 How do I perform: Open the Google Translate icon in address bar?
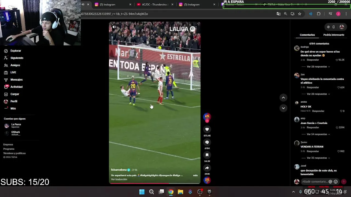click(278, 14)
